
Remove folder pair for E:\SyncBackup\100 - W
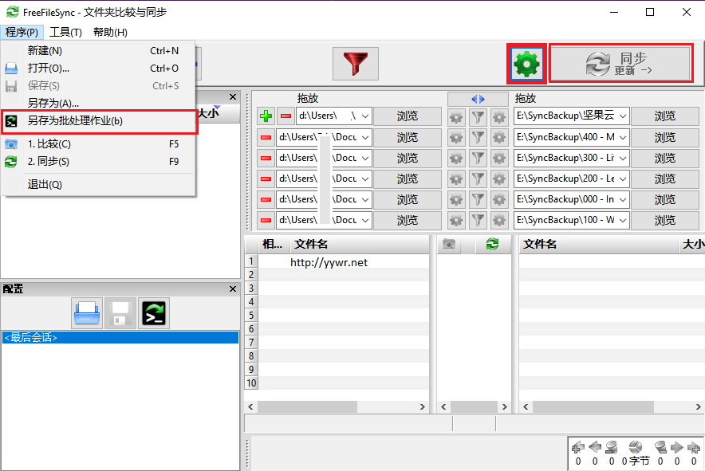(266, 220)
